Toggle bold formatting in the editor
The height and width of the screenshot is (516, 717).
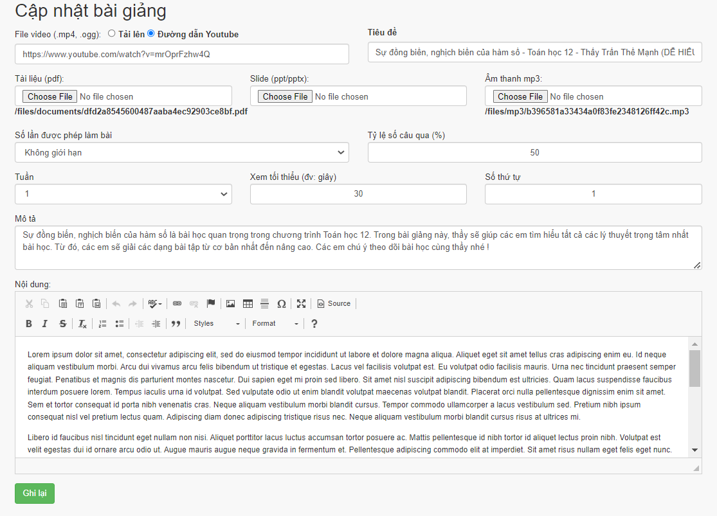coord(29,324)
